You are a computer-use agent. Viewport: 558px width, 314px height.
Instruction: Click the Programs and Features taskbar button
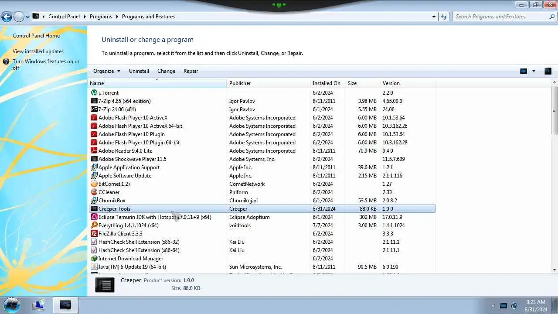click(65, 305)
